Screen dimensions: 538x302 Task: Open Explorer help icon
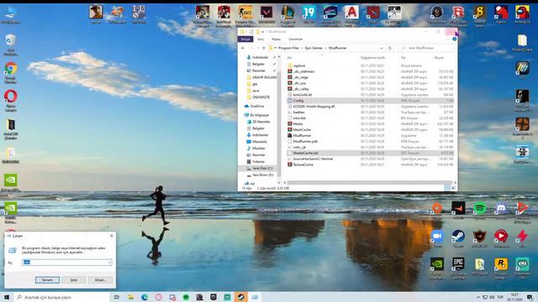tap(454, 39)
